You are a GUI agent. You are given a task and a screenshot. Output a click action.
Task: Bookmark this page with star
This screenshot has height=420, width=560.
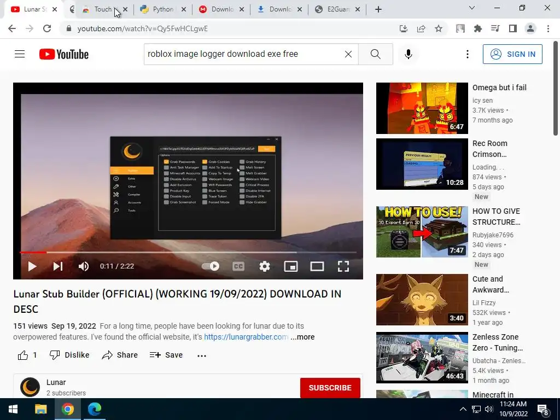click(x=439, y=28)
